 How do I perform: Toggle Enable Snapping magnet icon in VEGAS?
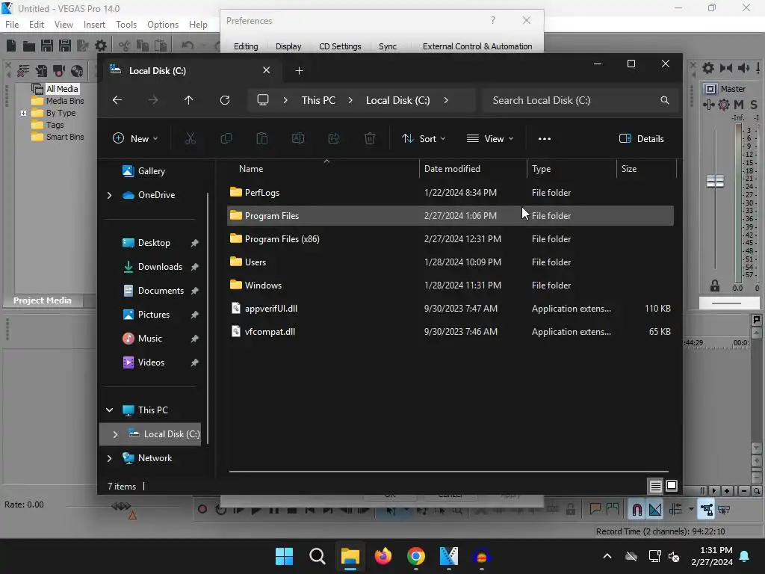(637, 510)
